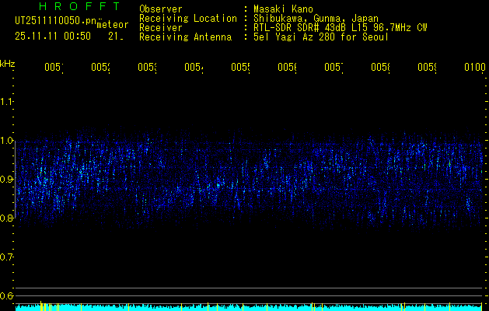489x311 pixels.
Task: Click the 0059 time axis label
Action: pyautogui.click(x=428, y=68)
